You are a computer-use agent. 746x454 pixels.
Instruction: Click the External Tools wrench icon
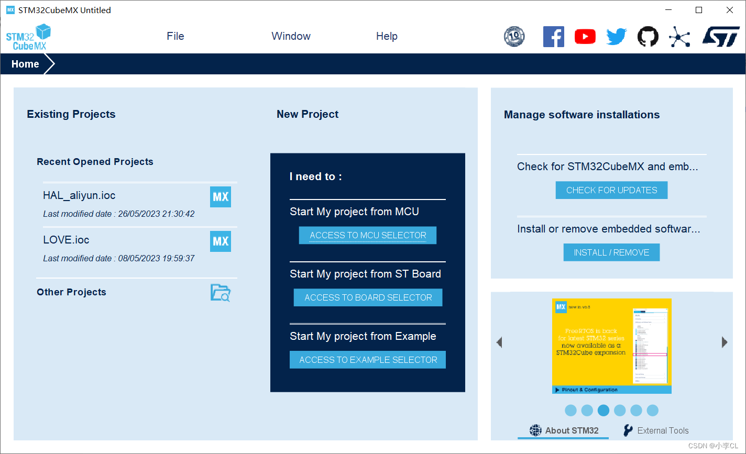pyautogui.click(x=628, y=430)
